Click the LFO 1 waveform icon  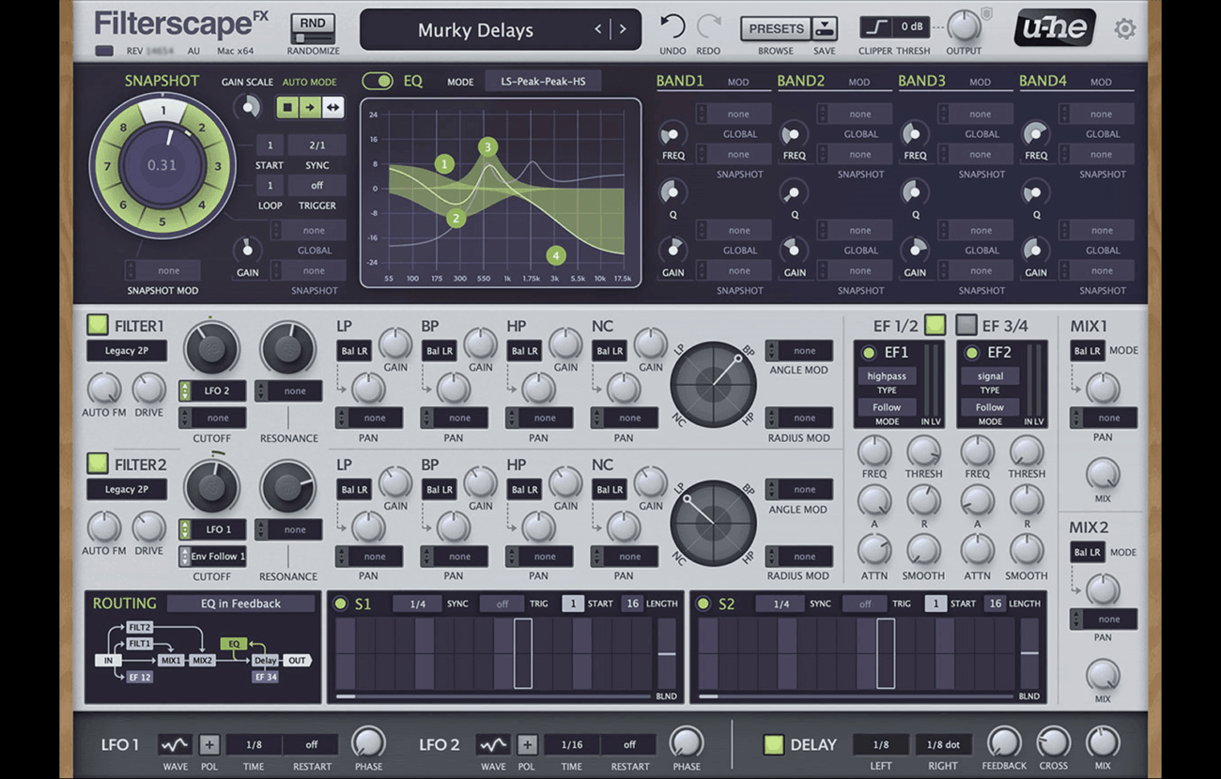click(174, 744)
